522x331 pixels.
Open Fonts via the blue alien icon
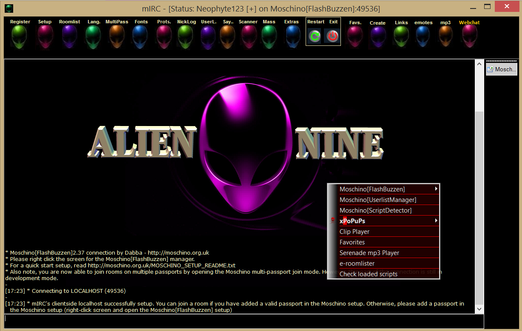pyautogui.click(x=140, y=36)
